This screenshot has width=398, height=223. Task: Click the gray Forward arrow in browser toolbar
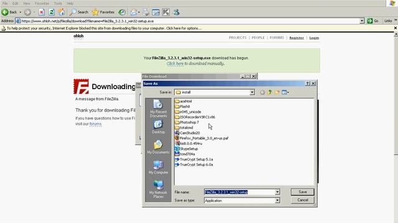27,12
